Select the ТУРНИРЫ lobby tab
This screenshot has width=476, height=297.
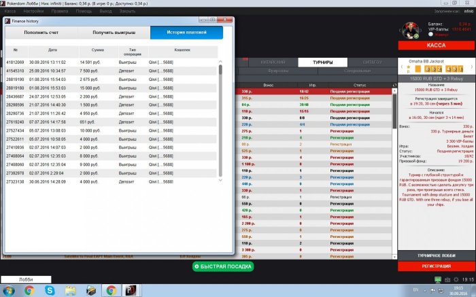(x=323, y=63)
